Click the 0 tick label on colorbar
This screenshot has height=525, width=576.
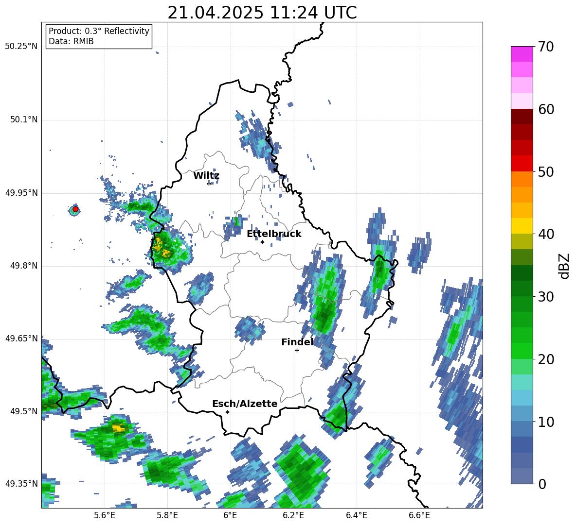point(541,484)
